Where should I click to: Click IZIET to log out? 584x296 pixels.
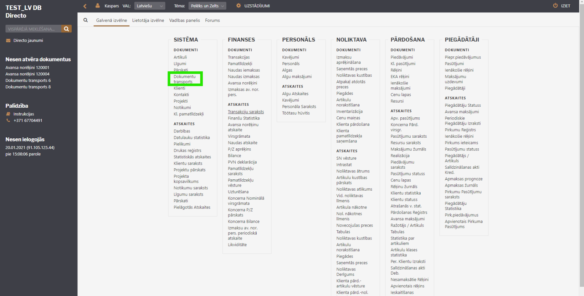click(x=565, y=6)
